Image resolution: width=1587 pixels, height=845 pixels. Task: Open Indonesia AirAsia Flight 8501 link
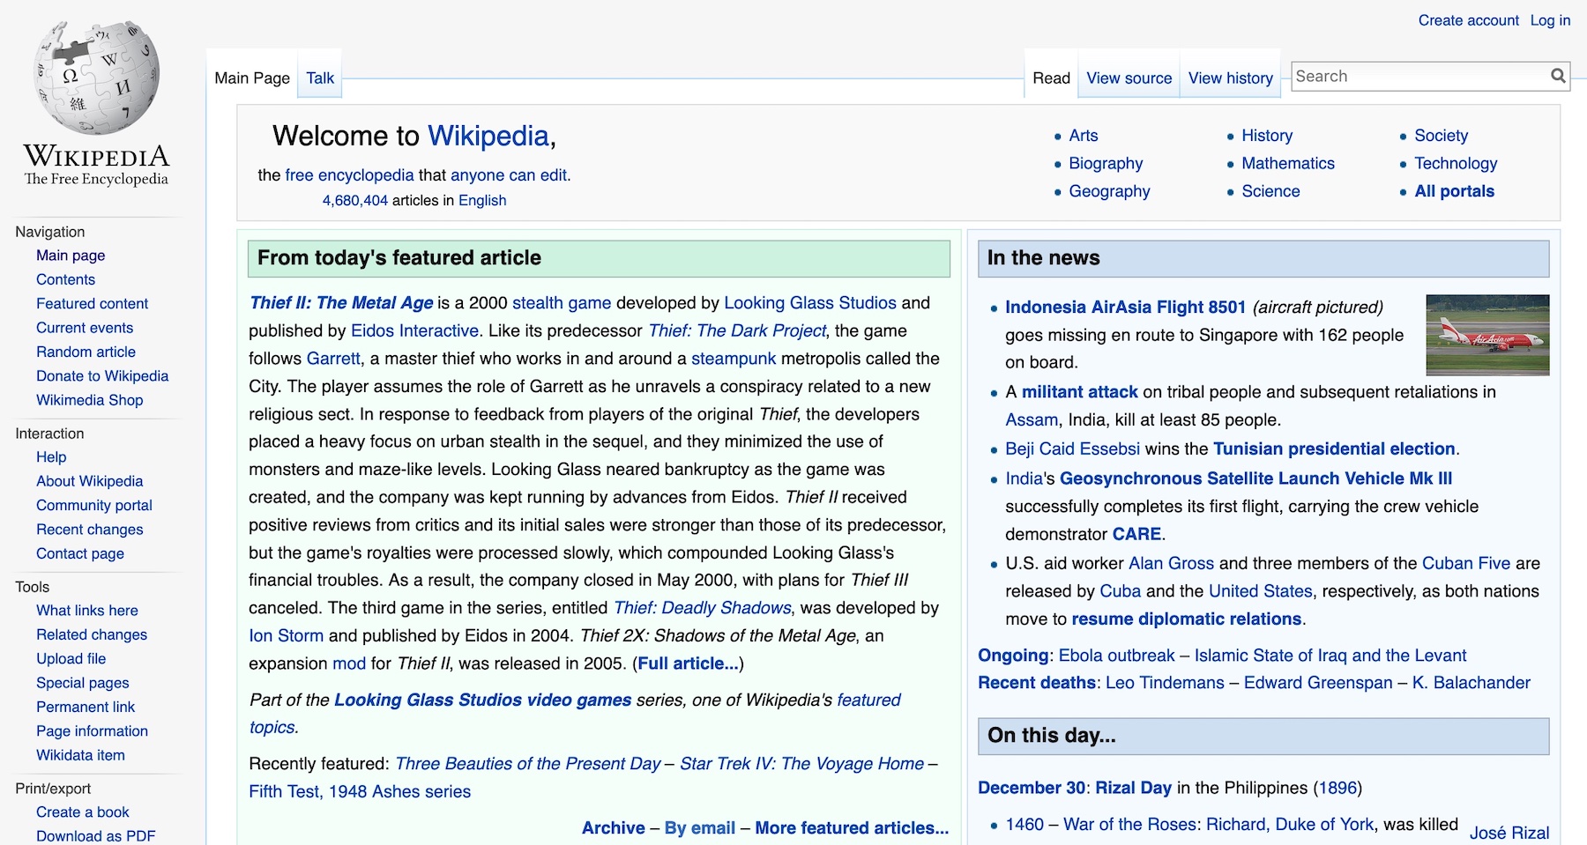coord(1125,308)
